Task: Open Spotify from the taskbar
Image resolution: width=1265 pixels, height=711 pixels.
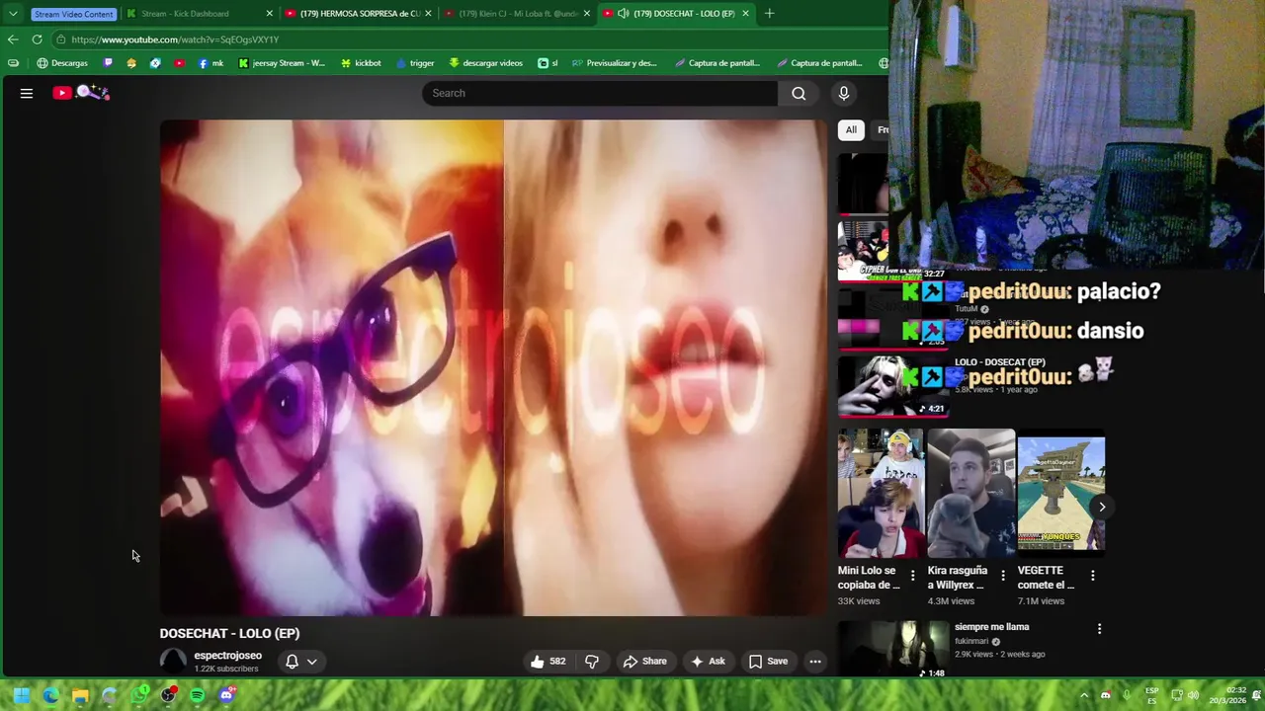Action: click(x=197, y=695)
